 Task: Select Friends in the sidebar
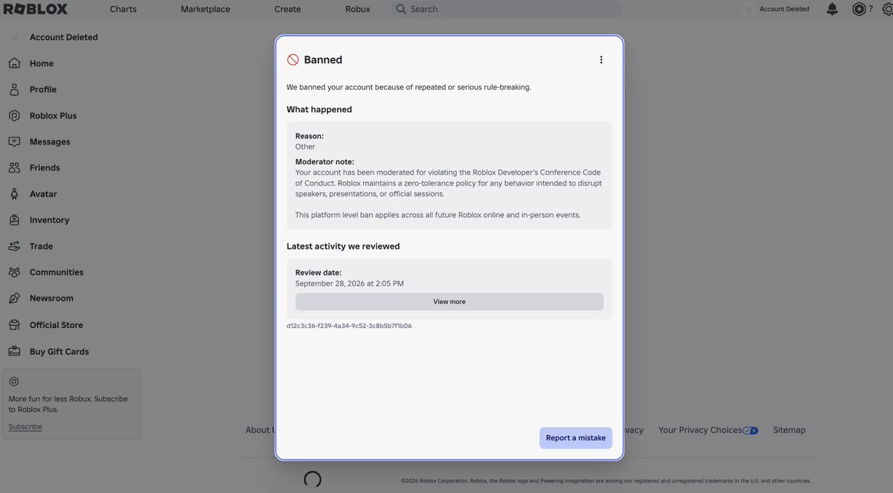click(x=45, y=167)
